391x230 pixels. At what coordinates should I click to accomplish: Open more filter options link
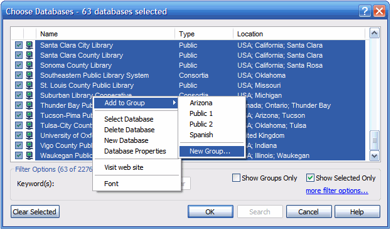[337, 191]
